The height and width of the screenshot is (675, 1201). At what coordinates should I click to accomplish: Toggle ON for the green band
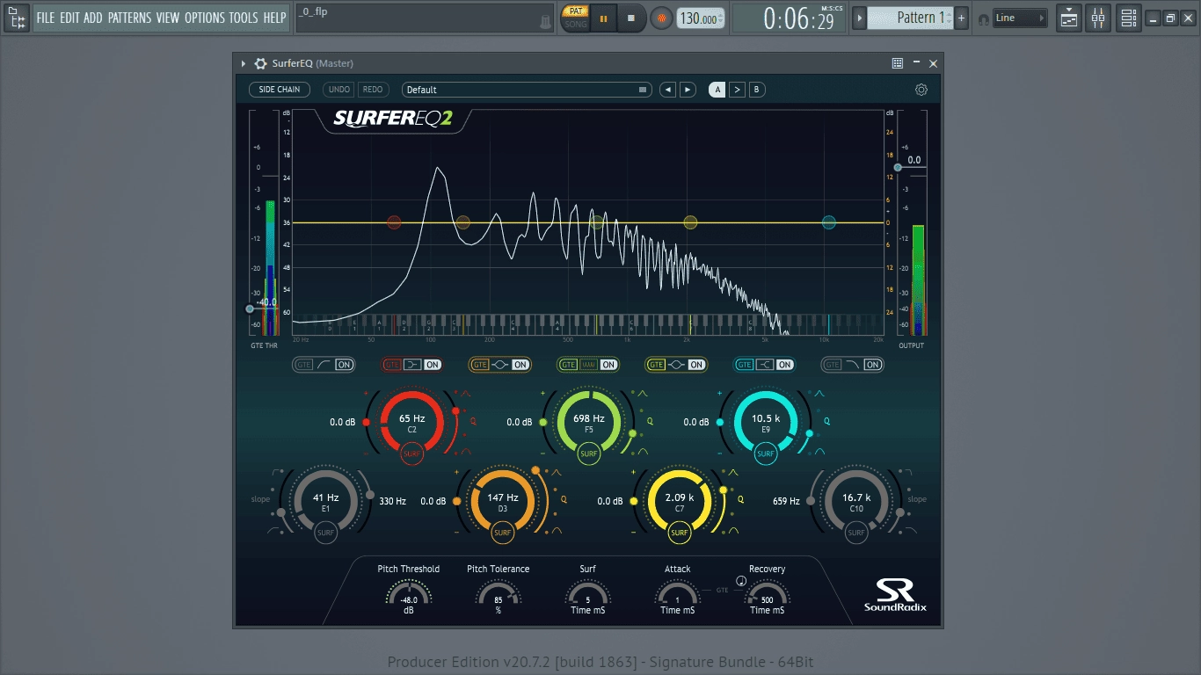point(608,365)
